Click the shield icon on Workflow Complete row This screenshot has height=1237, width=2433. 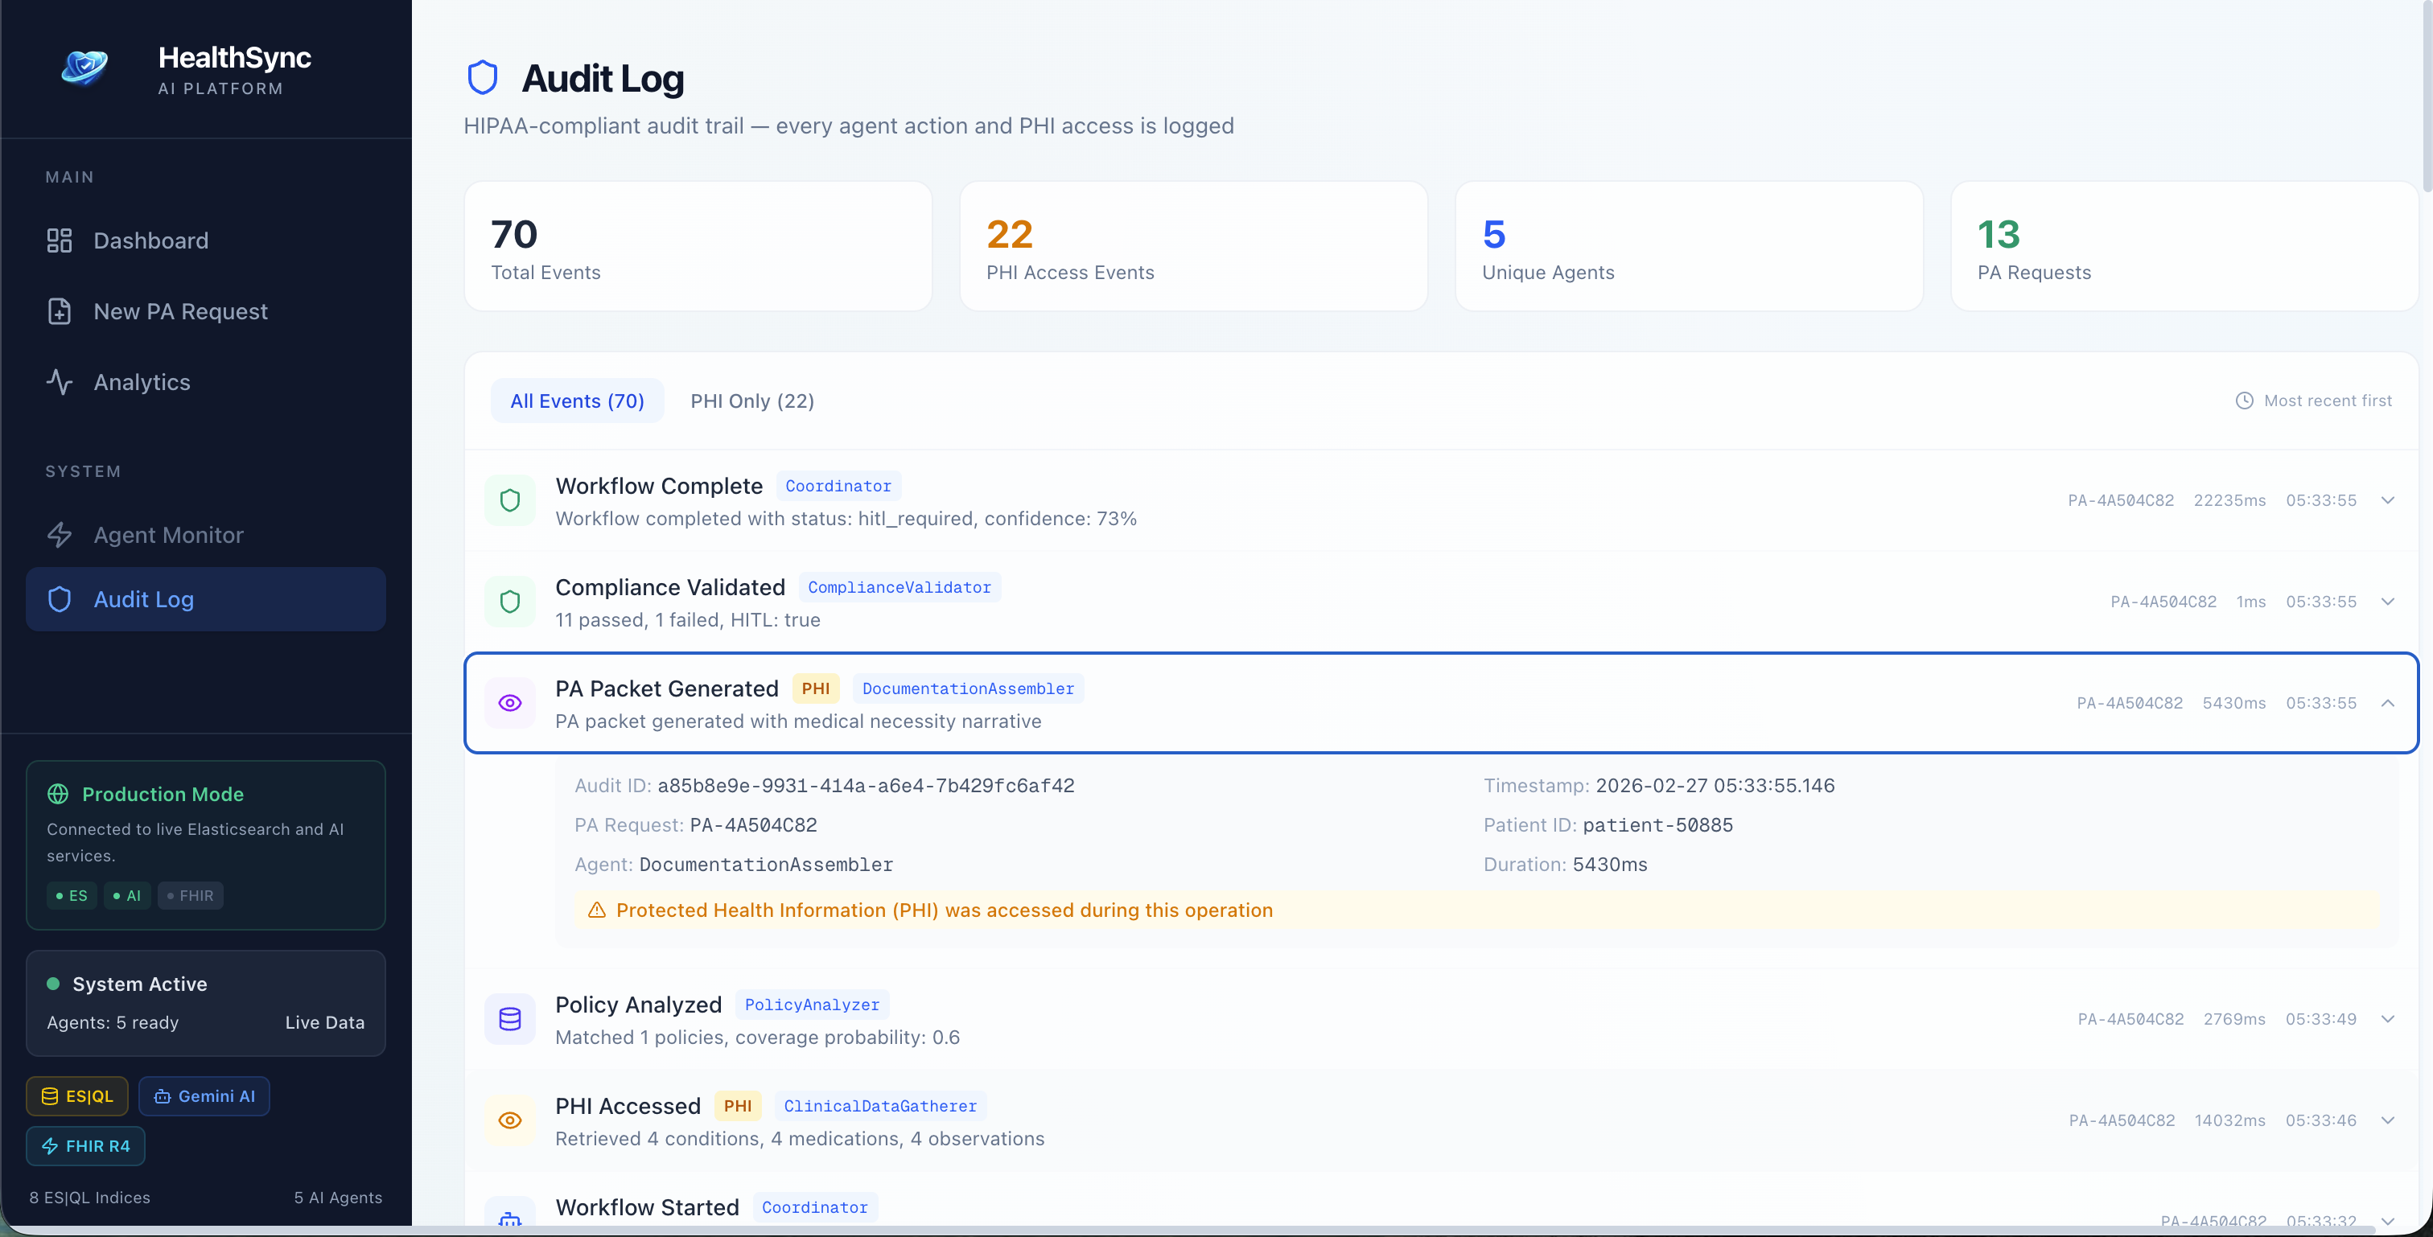click(x=510, y=500)
